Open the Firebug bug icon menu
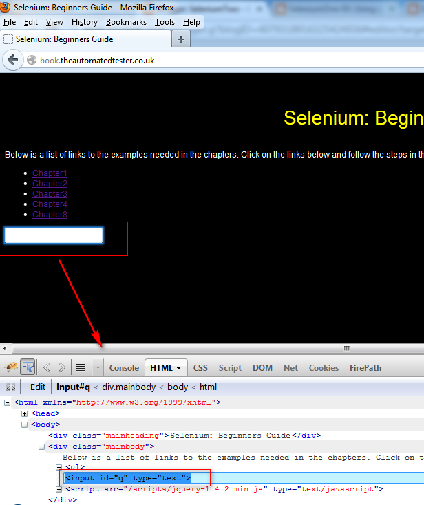 [x=10, y=367]
